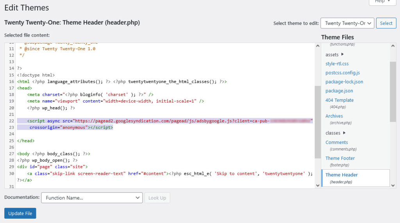Viewport: 400px width, 223px height.
Task: Click the Theme Files scroll-down arrow
Action: [x=393, y=185]
